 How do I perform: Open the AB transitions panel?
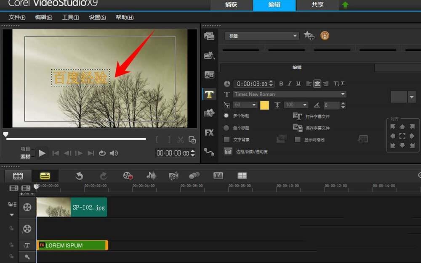[209, 75]
